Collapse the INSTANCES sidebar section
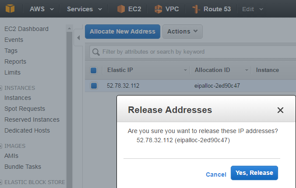The width and height of the screenshot is (296, 188). [1, 88]
